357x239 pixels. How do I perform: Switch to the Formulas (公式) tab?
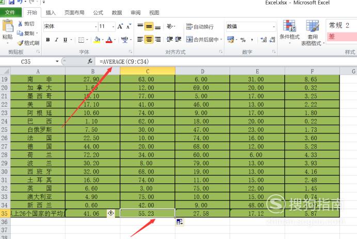point(98,13)
